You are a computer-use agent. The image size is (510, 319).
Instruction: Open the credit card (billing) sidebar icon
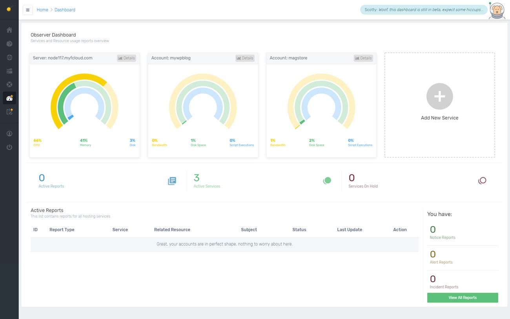coord(9,71)
